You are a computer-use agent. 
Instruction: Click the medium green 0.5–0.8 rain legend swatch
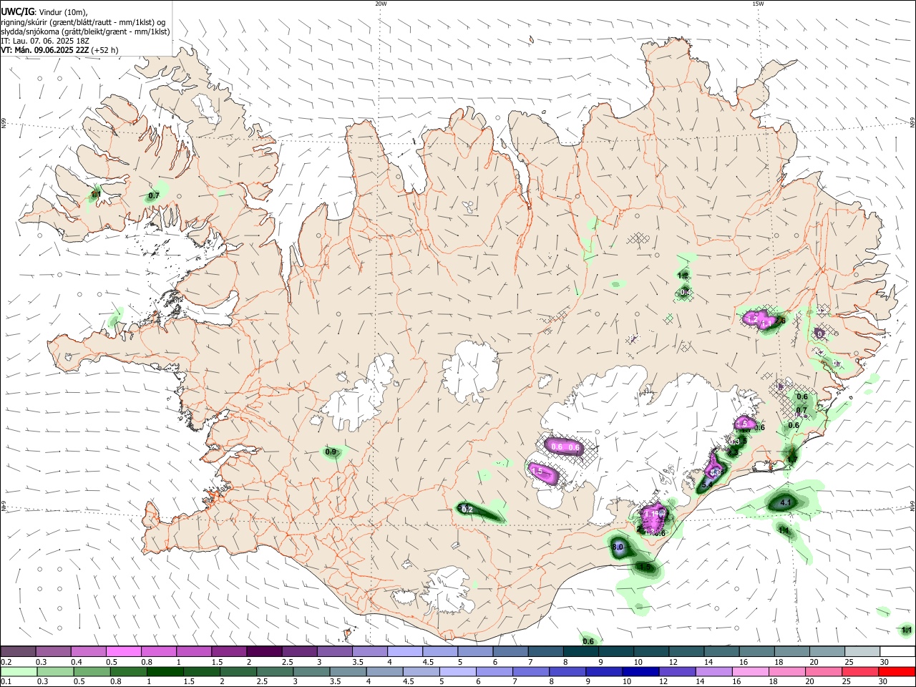click(x=92, y=672)
